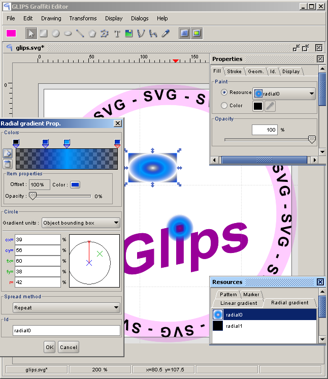
Task: Select the circle drawing tool
Action: point(55,34)
